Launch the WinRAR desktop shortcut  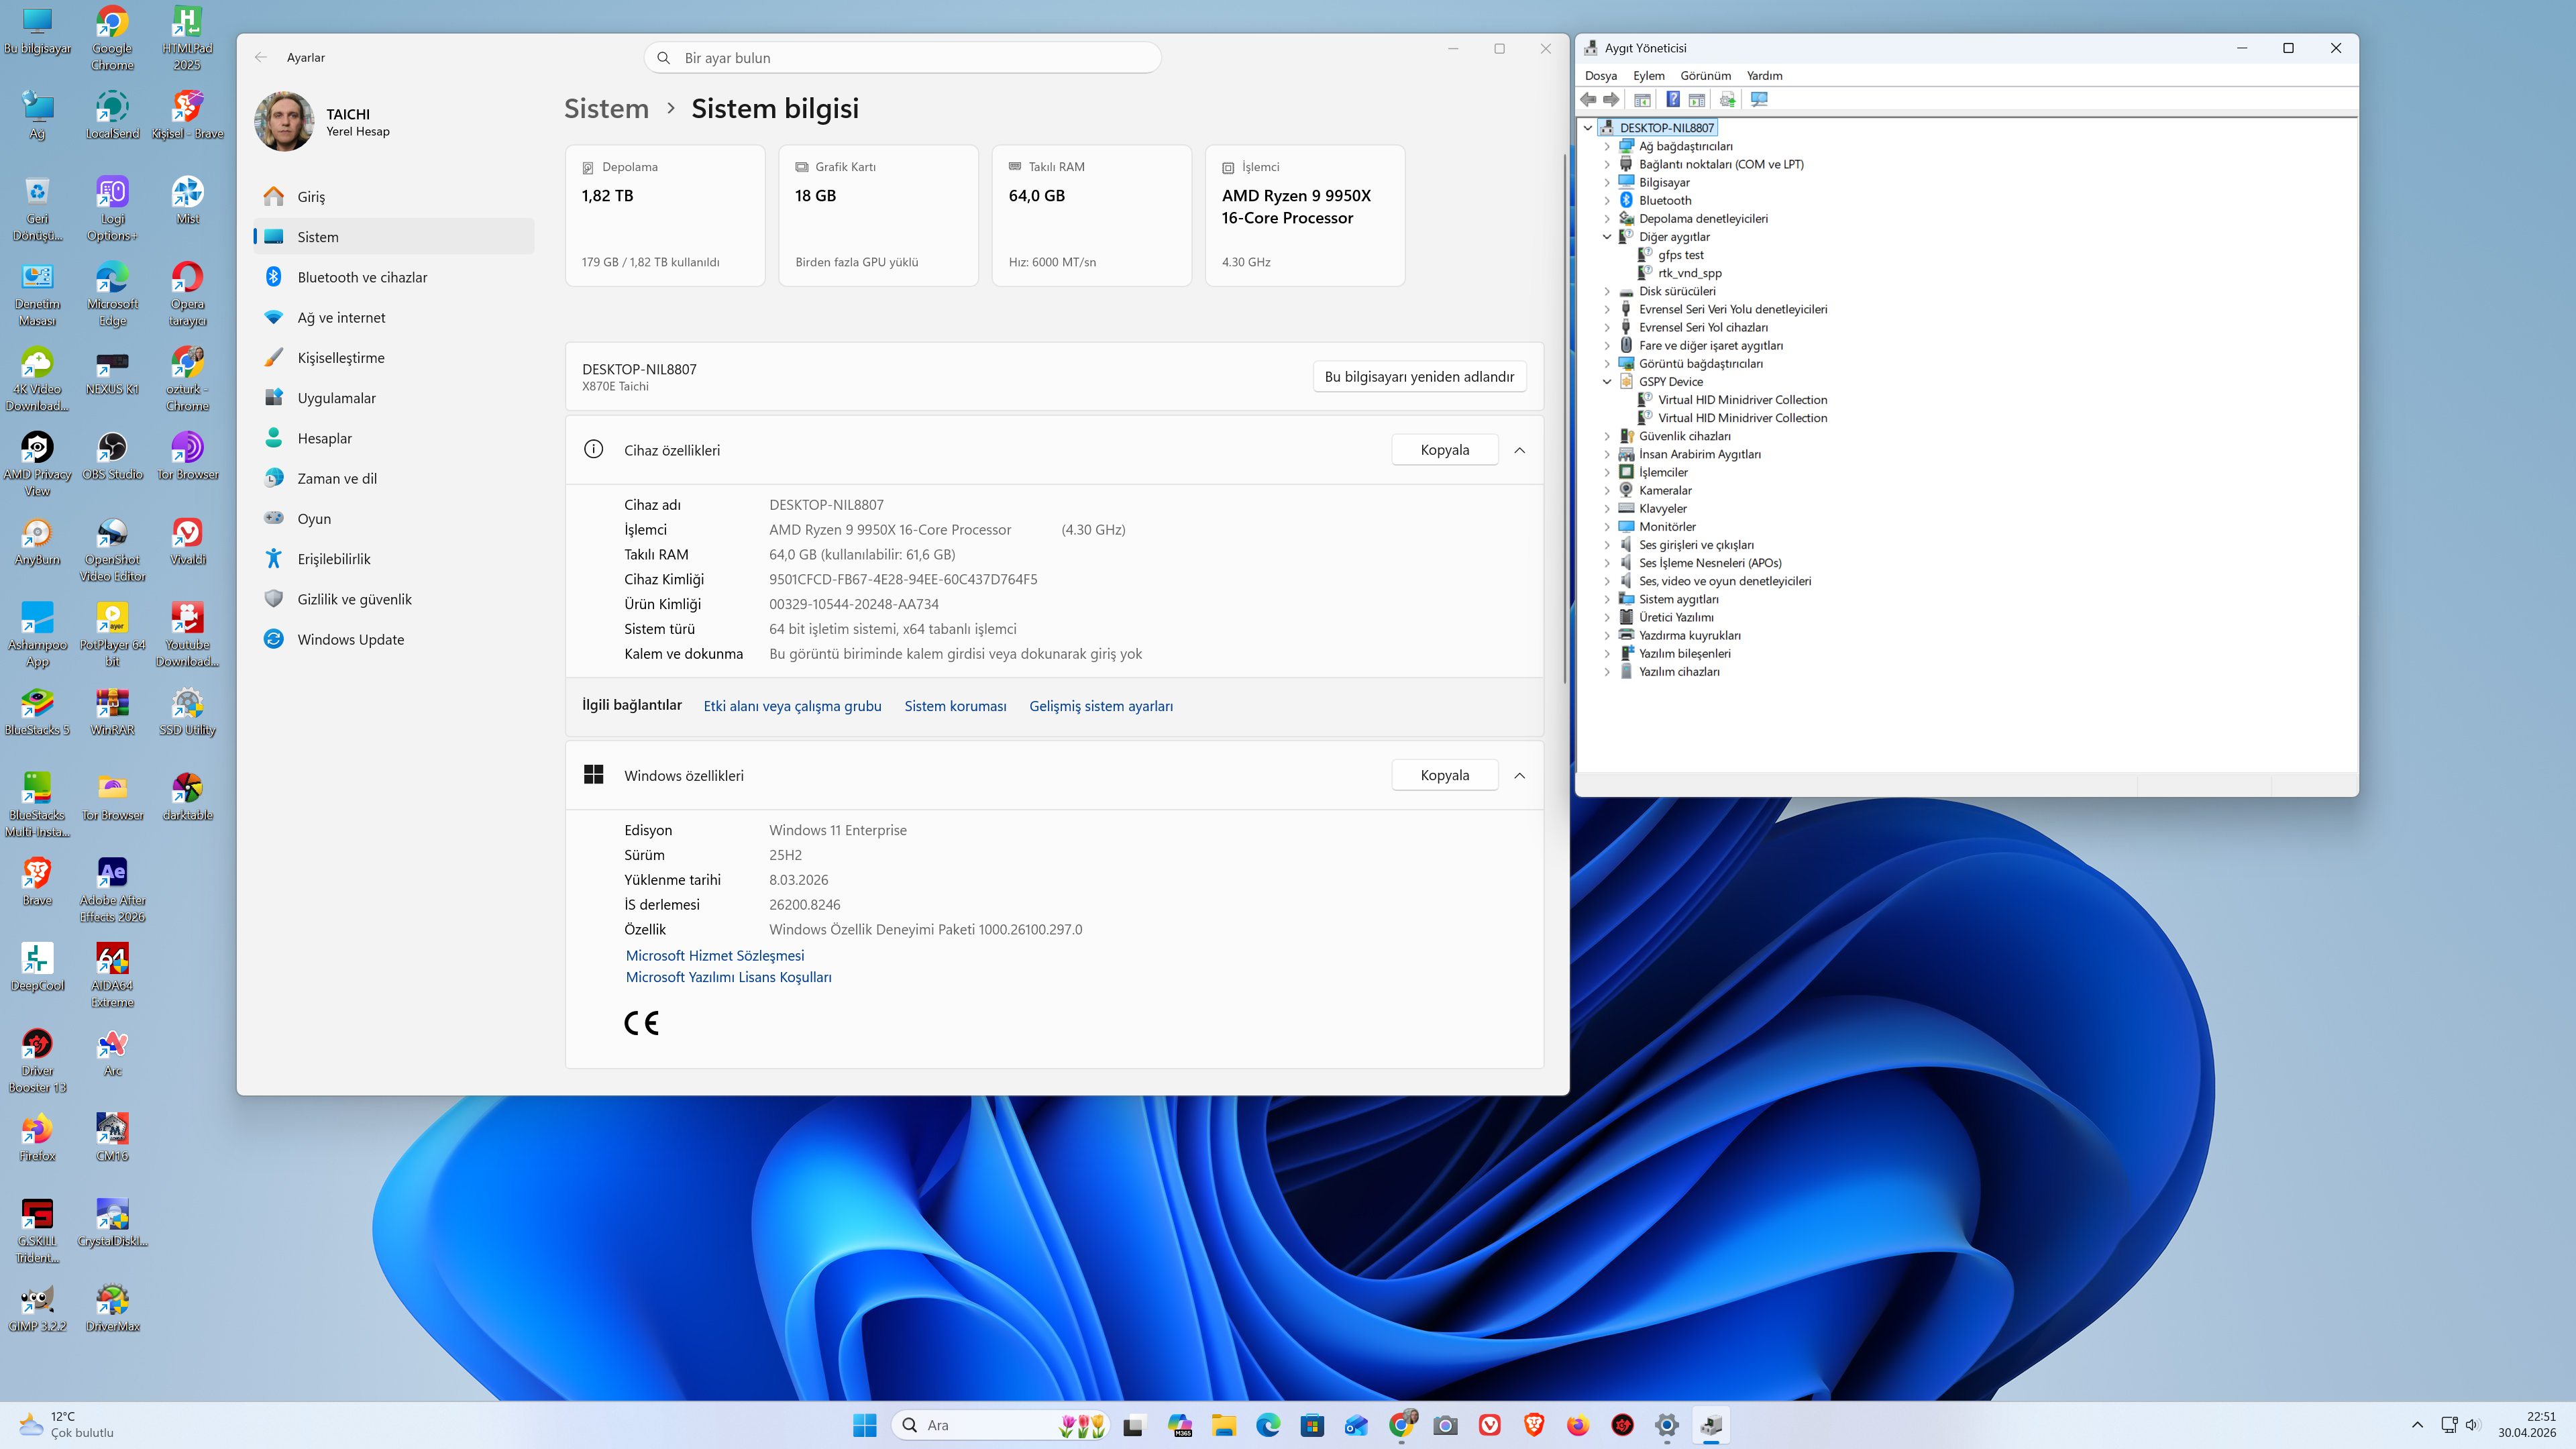pyautogui.click(x=112, y=712)
